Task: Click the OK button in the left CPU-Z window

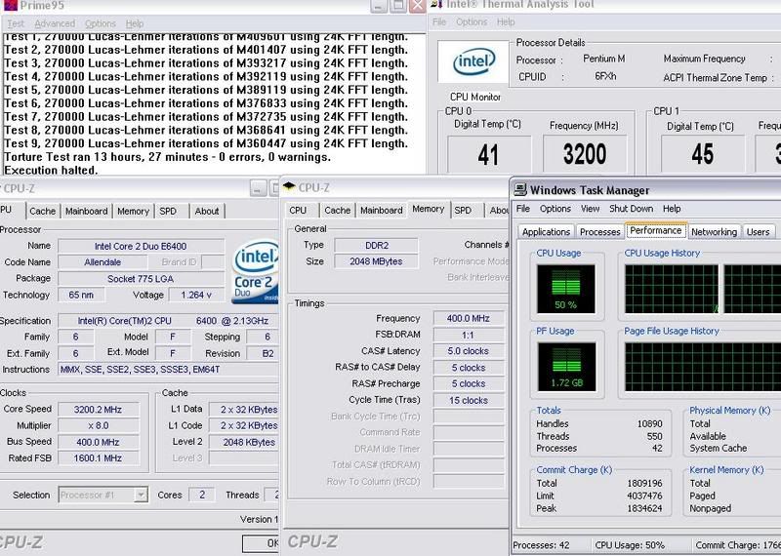Action: coord(261,543)
